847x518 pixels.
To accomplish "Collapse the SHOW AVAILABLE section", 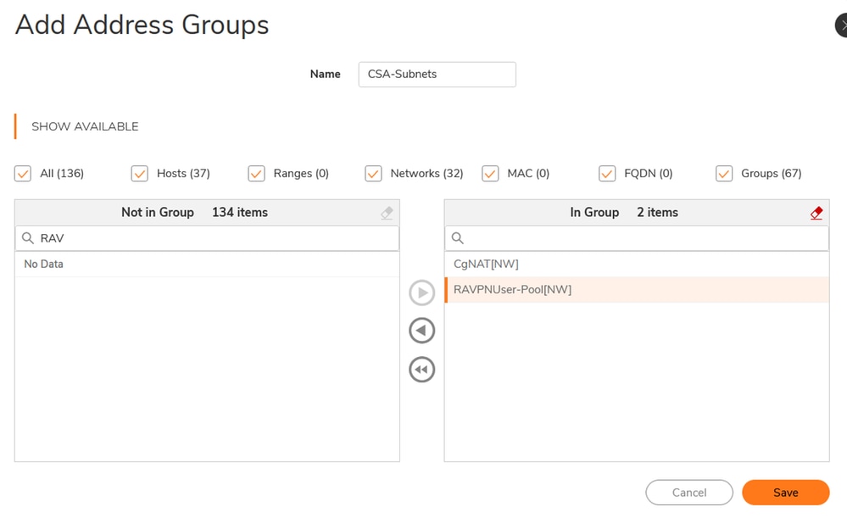I will coord(85,126).
